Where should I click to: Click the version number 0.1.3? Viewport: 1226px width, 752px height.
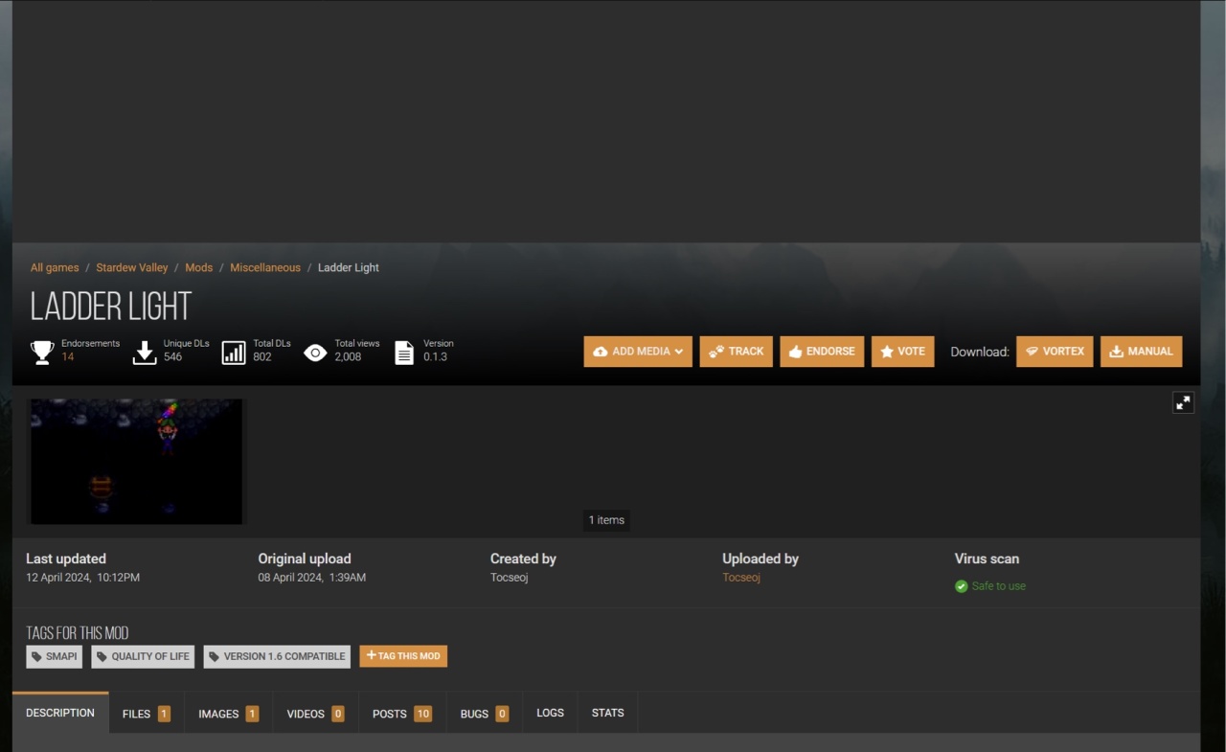[x=435, y=356]
